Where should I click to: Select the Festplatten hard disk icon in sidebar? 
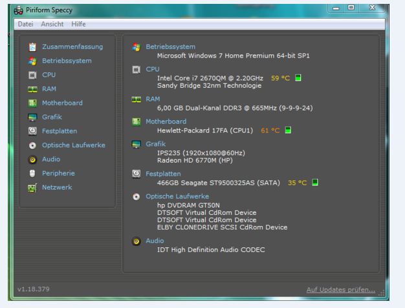[32, 131]
